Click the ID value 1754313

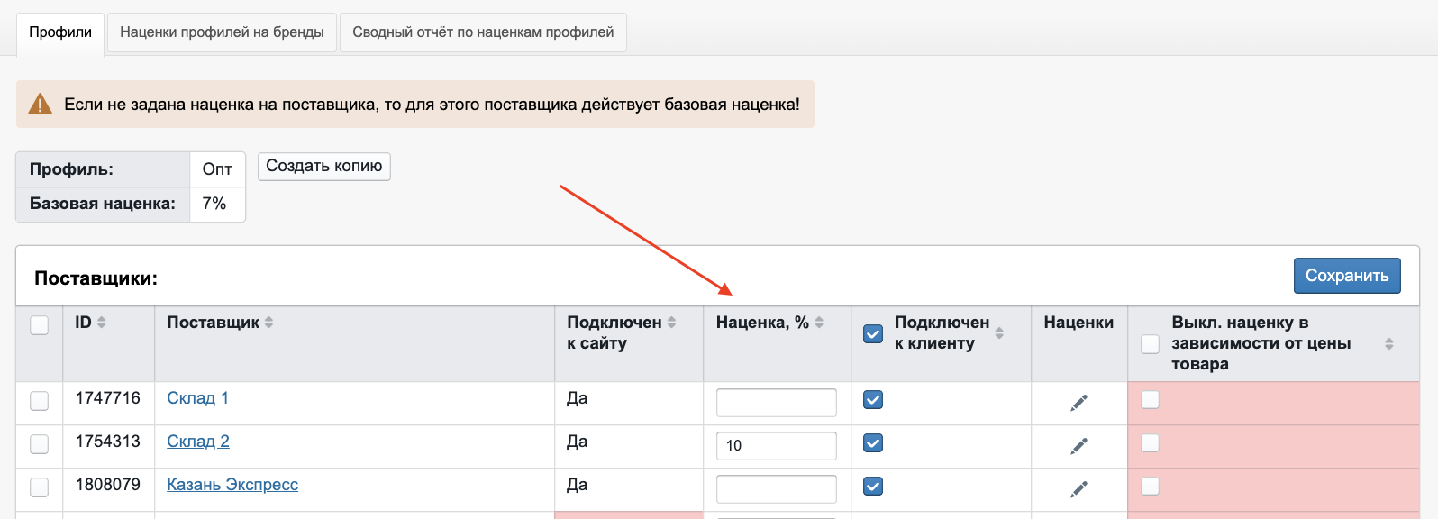[108, 442]
